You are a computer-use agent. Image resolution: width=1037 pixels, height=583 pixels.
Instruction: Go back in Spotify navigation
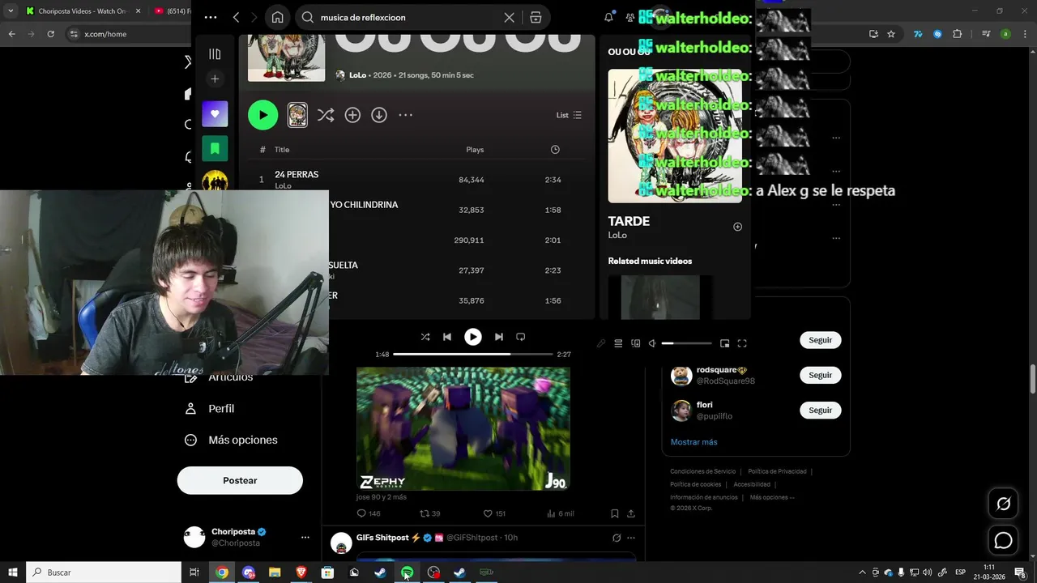tap(236, 17)
